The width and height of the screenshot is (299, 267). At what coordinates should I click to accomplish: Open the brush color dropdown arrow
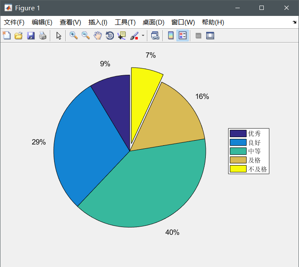point(143,36)
